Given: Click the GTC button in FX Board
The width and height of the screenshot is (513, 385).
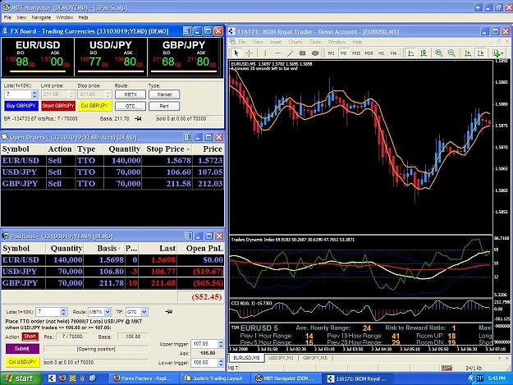Looking at the screenshot, I should tap(131, 106).
